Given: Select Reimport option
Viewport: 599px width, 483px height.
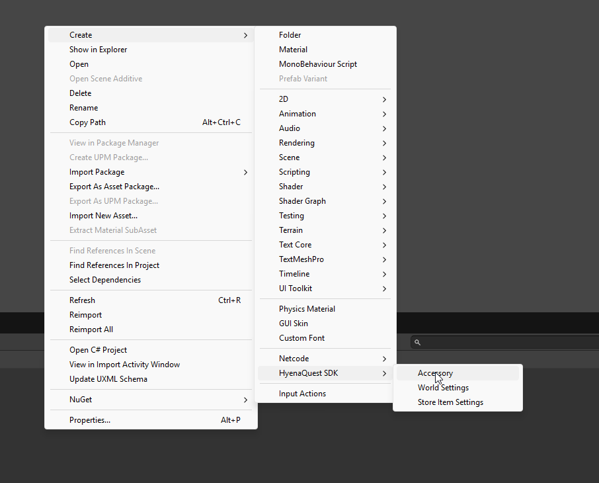Looking at the screenshot, I should coord(151,315).
